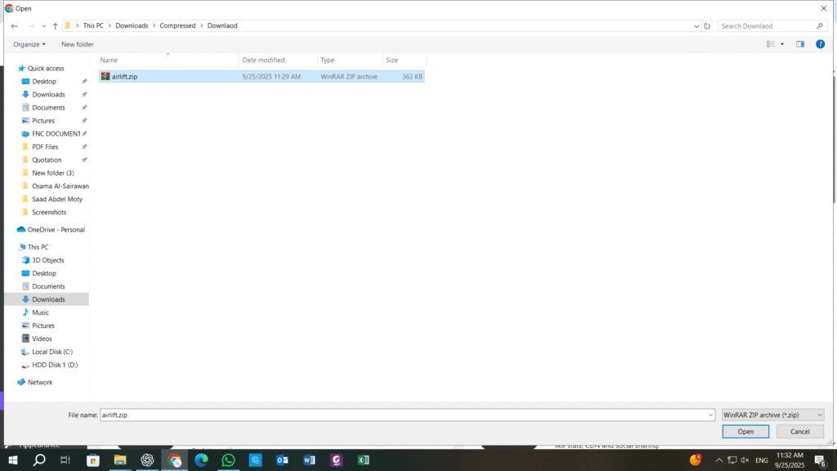
Task: Open ChatGPT app on taskbar
Action: coord(147,460)
